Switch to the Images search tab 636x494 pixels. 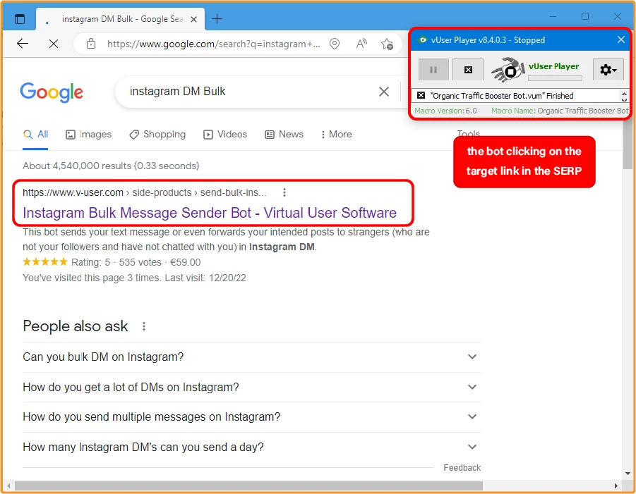pos(88,135)
